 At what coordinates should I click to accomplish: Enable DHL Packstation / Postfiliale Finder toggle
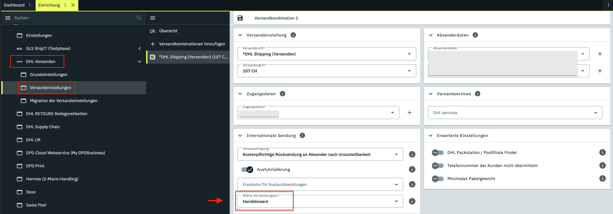(437, 153)
